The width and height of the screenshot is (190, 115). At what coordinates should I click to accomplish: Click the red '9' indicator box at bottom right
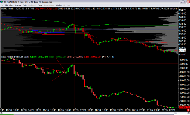click(x=188, y=110)
